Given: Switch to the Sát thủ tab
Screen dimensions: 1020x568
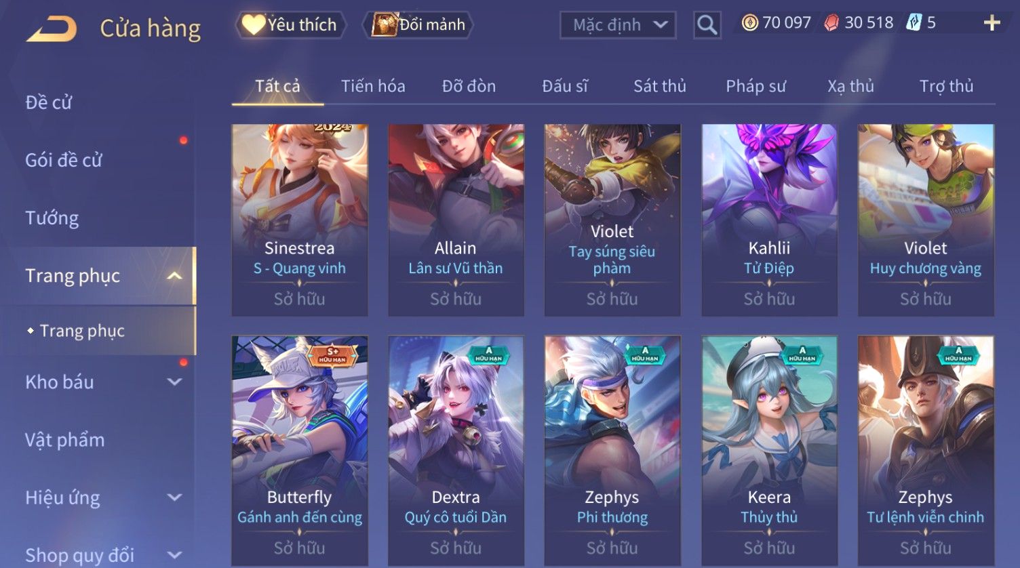Looking at the screenshot, I should (x=660, y=86).
